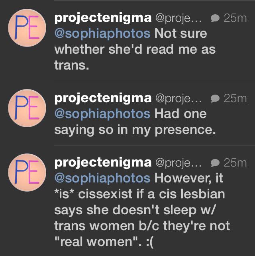
Task: Tap 25m timestamp on "However, it *is* cissexist" tweet
Action: [x=235, y=163]
